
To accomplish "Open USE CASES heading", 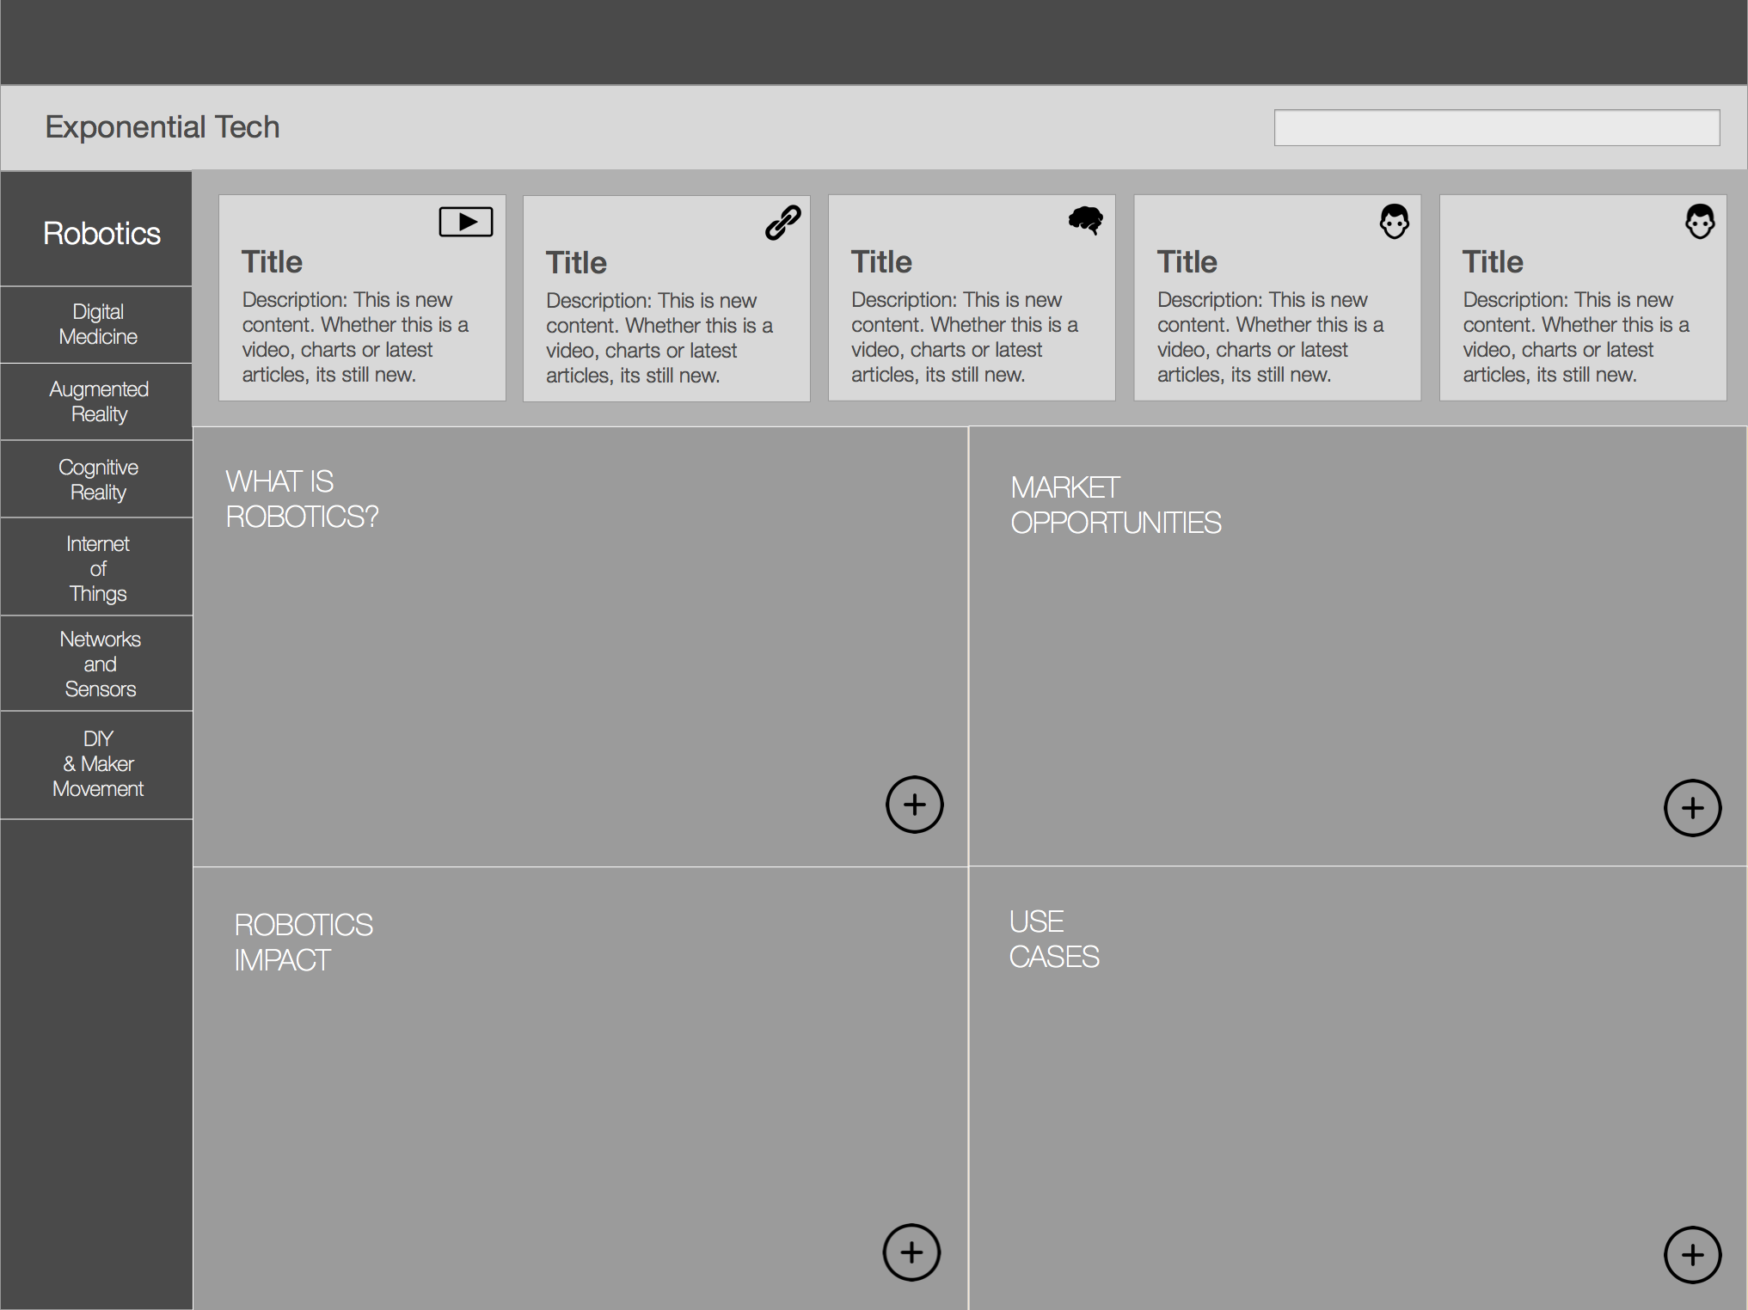I will tap(1054, 939).
